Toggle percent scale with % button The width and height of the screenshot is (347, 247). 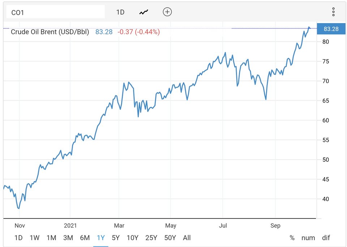292,238
